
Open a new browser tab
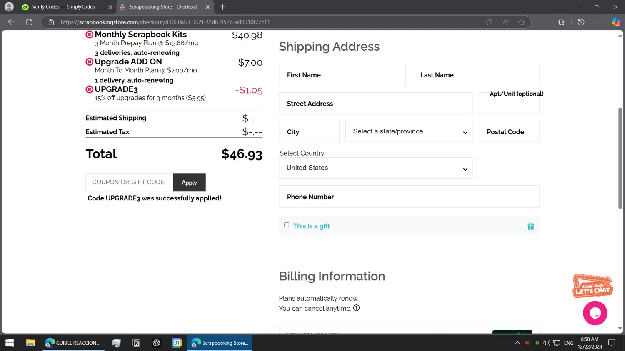[222, 7]
